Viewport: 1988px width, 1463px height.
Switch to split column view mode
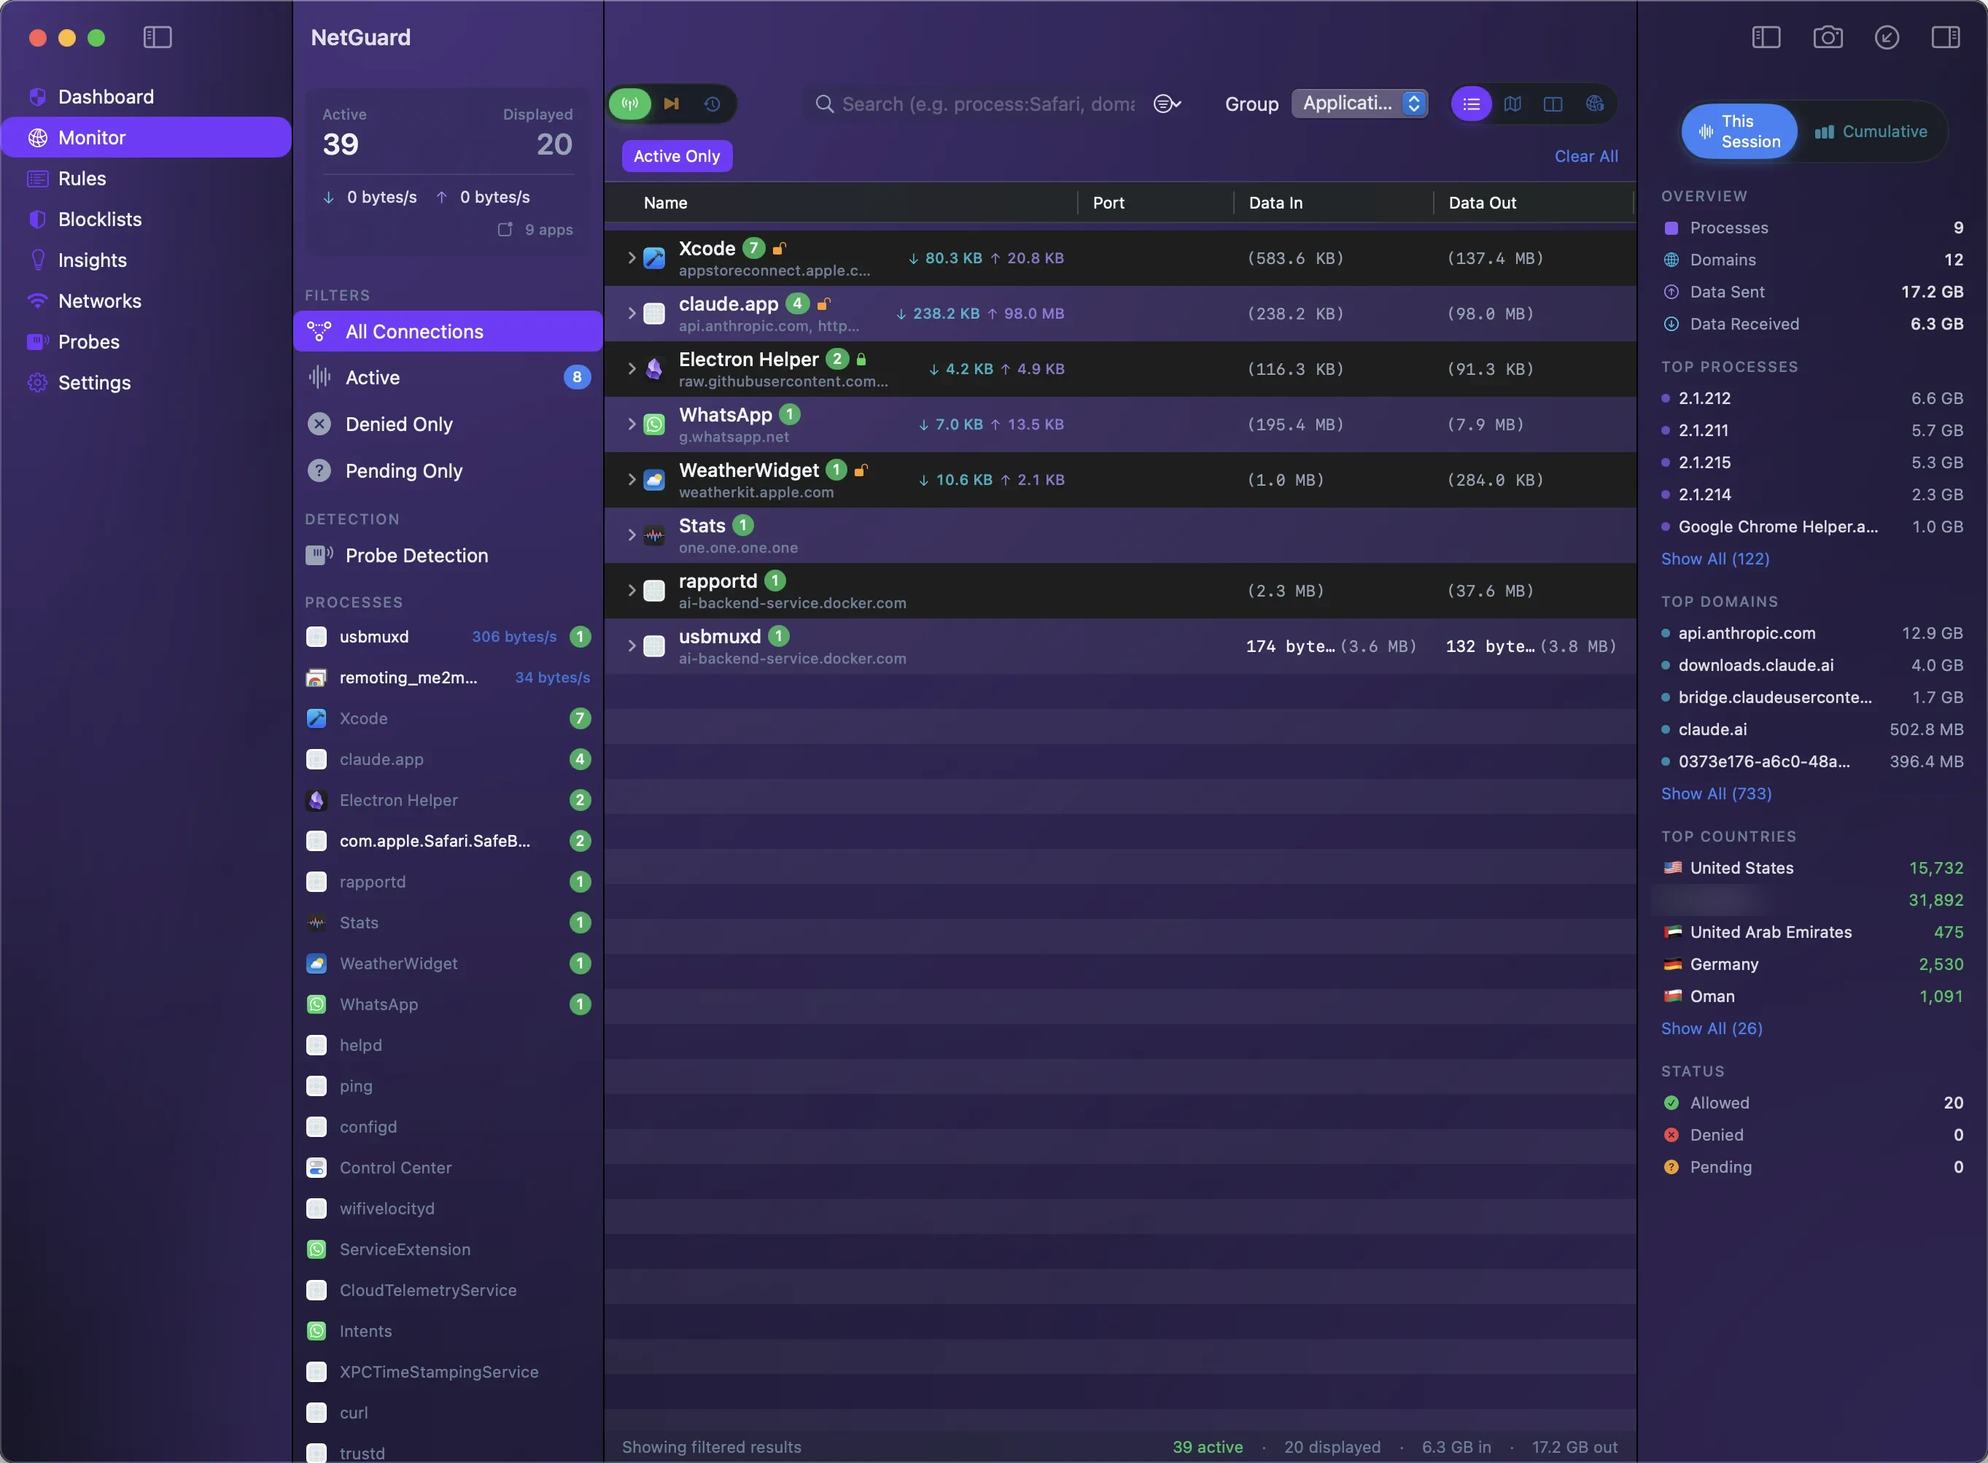[x=1553, y=104]
